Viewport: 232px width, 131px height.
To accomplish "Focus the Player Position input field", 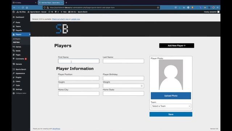I will [79, 78].
